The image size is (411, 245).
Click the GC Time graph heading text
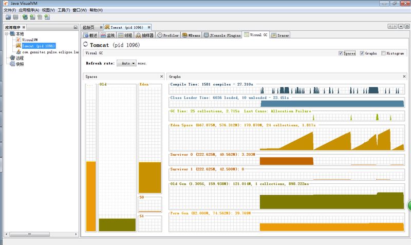(240, 111)
